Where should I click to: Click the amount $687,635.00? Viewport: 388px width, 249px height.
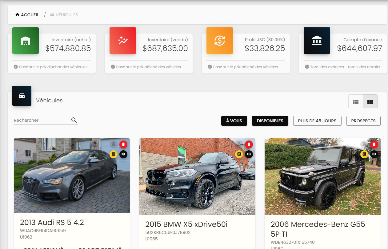tap(165, 48)
